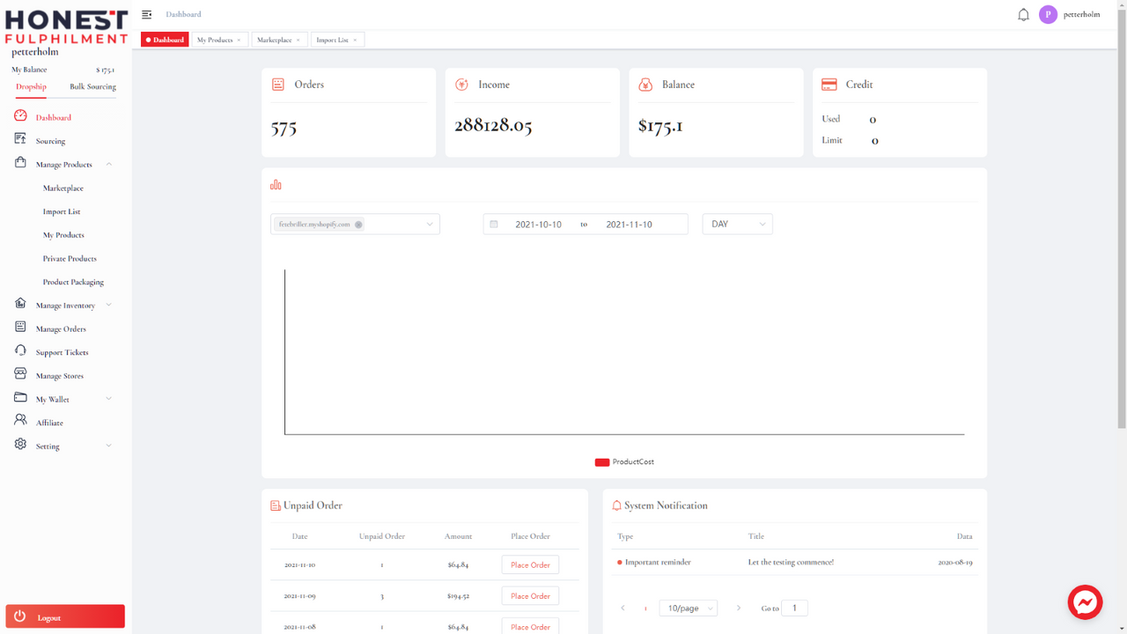This screenshot has height=634, width=1127.
Task: Click the Go to page input field
Action: pos(793,608)
